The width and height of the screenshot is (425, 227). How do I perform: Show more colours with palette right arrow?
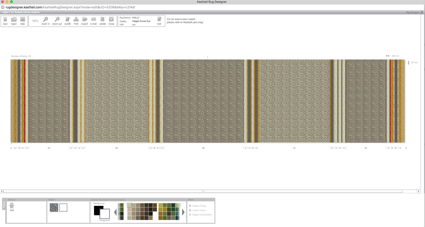click(x=183, y=212)
